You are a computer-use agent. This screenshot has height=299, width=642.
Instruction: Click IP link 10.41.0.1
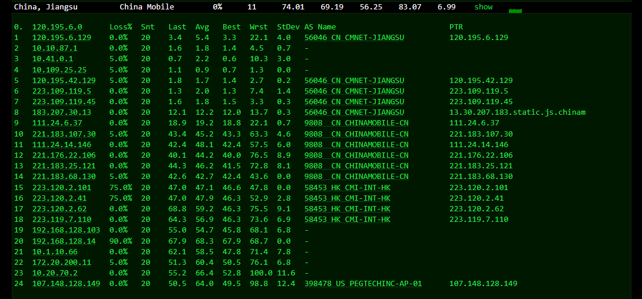(52, 59)
